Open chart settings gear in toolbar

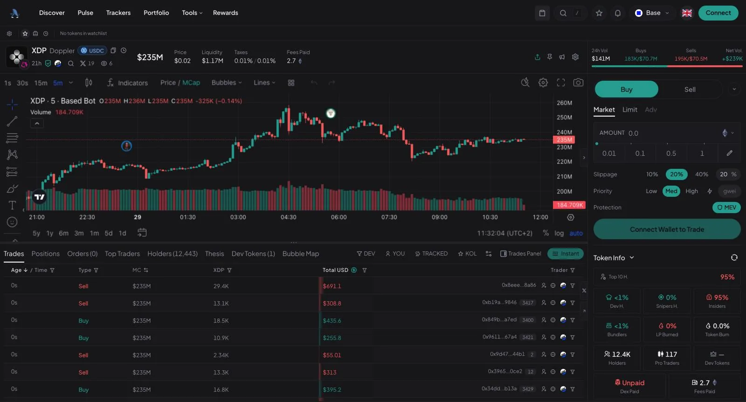(x=543, y=83)
